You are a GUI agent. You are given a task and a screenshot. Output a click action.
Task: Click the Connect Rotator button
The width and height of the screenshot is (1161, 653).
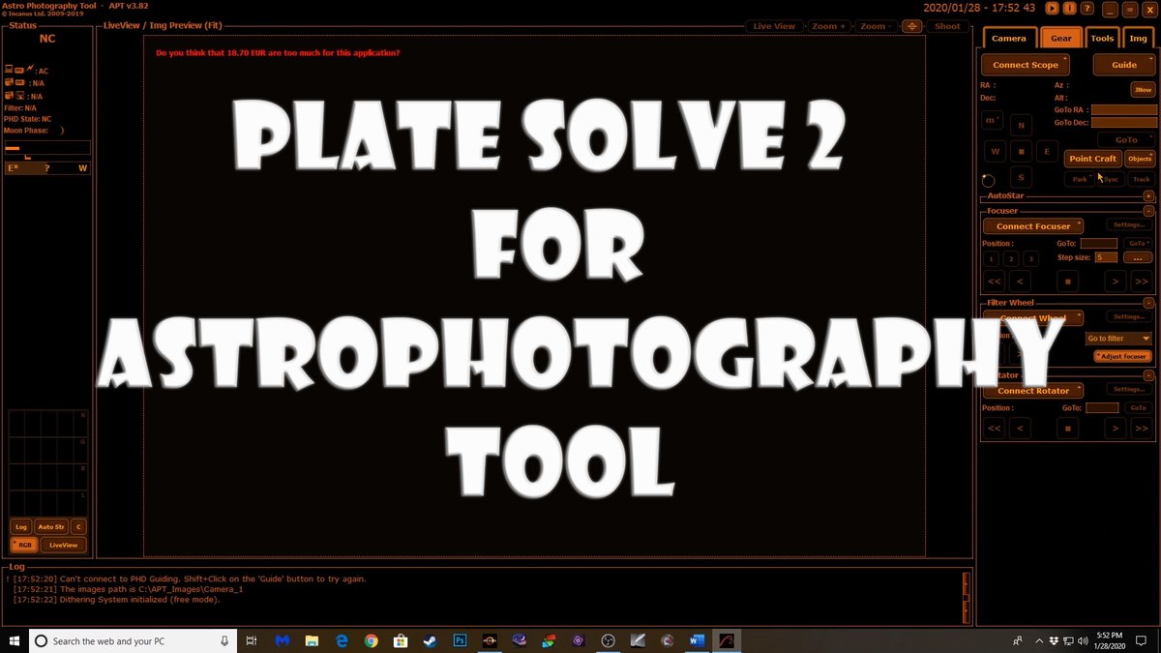[1033, 391]
